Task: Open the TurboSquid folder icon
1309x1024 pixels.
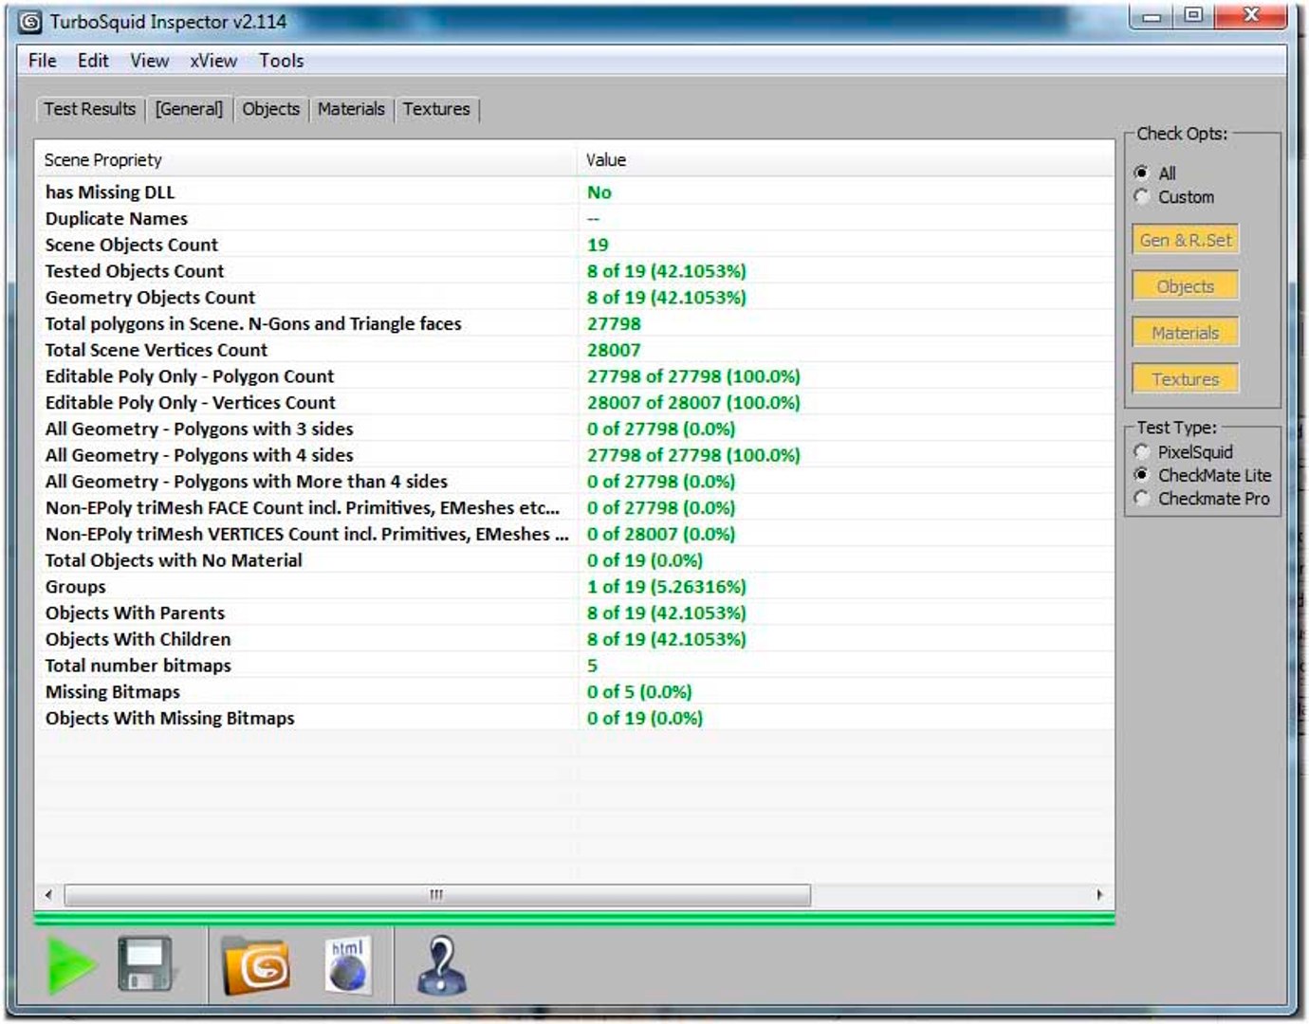Action: point(256,966)
